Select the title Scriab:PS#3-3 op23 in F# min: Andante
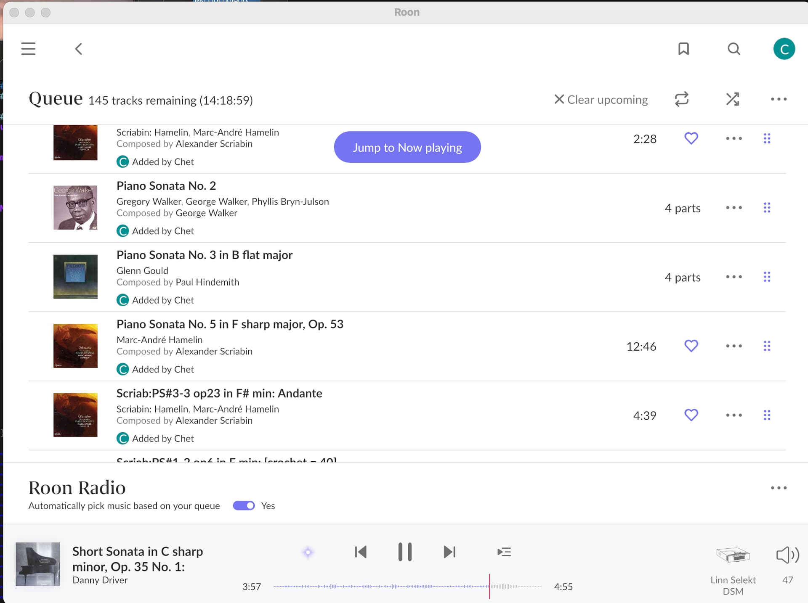The height and width of the screenshot is (603, 808). pos(219,394)
